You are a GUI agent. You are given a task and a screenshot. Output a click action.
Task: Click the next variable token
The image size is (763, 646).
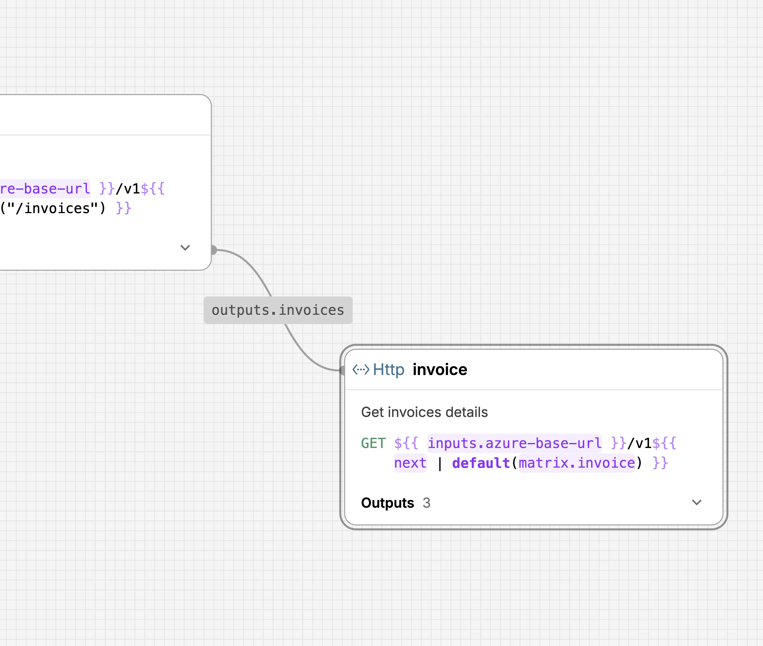[x=410, y=463]
